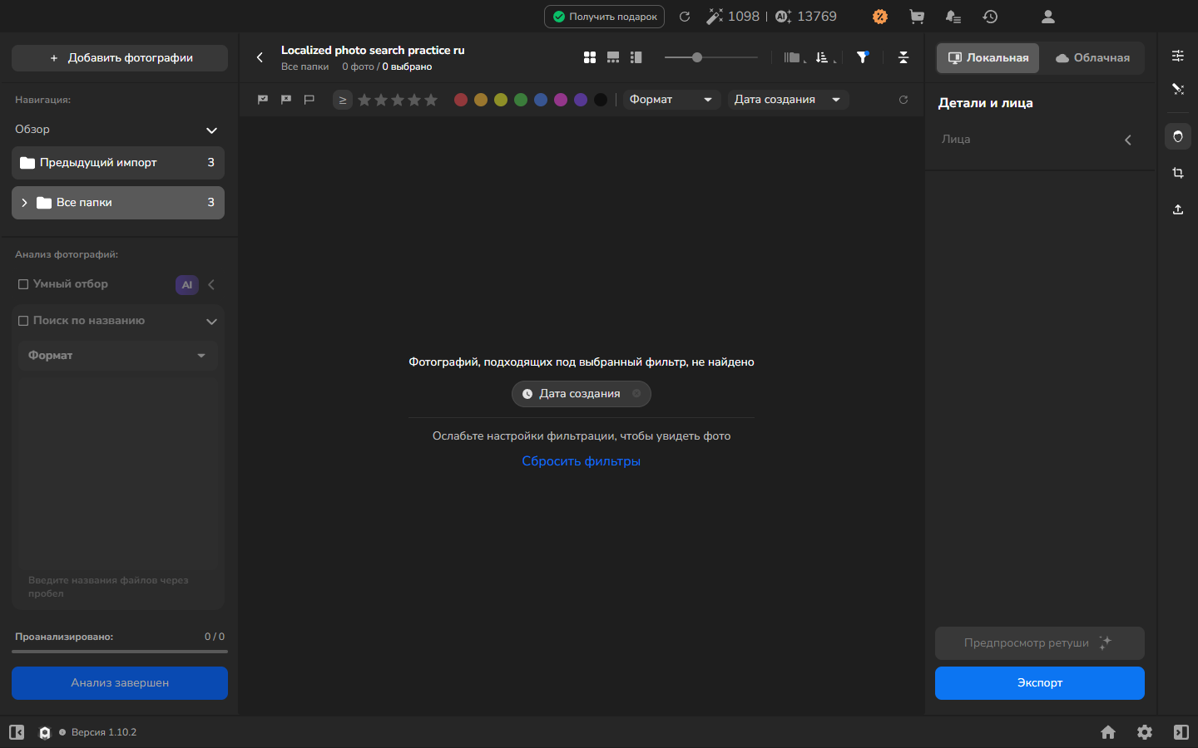Image resolution: width=1198 pixels, height=748 pixels.
Task: Remove the Дата создания filter chip
Action: [636, 394]
